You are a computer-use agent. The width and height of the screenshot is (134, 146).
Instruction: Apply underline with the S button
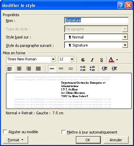coord(101,60)
